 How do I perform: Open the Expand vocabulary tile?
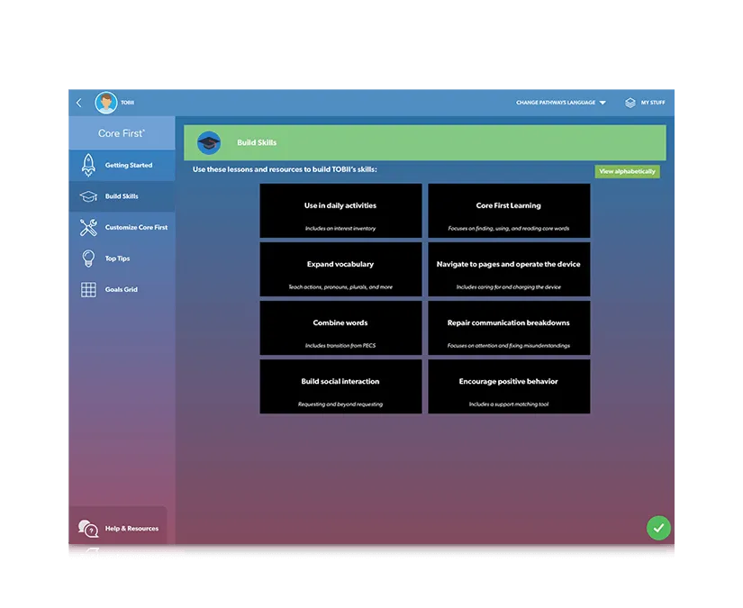pos(340,269)
